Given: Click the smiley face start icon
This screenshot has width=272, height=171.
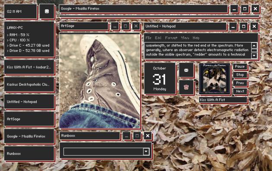Looking at the screenshot, I should pyautogui.click(x=47, y=12).
